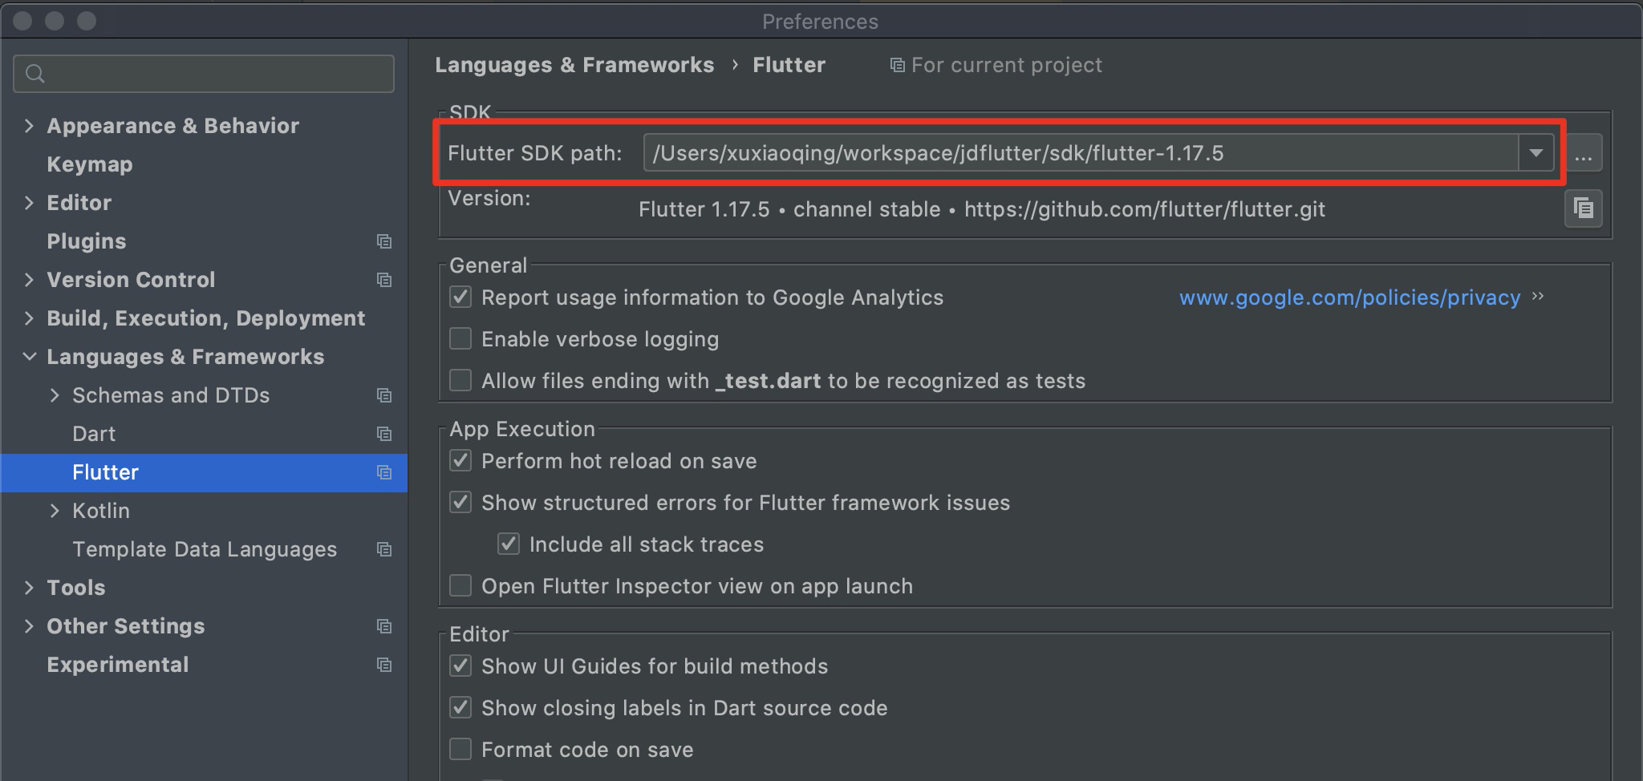Image resolution: width=1643 pixels, height=781 pixels.
Task: Click the arrow icon after privacy link
Action: 1538,297
